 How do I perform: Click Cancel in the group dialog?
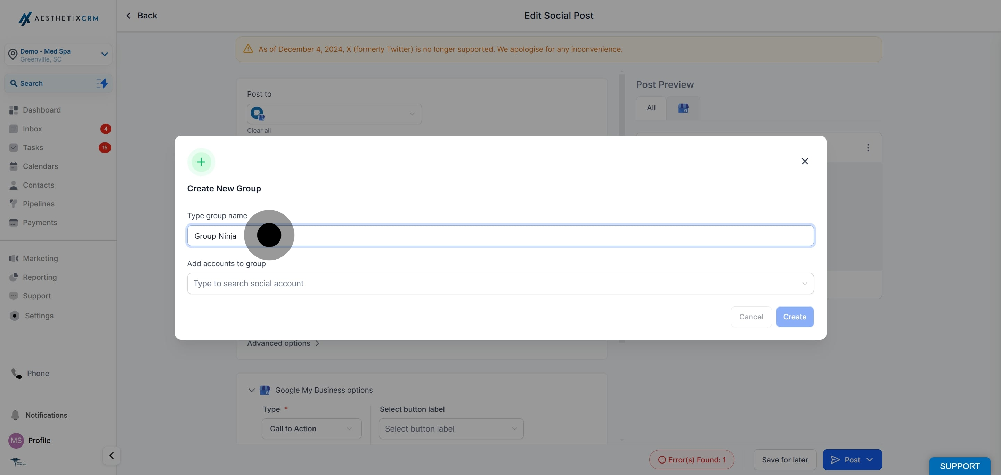coord(751,317)
